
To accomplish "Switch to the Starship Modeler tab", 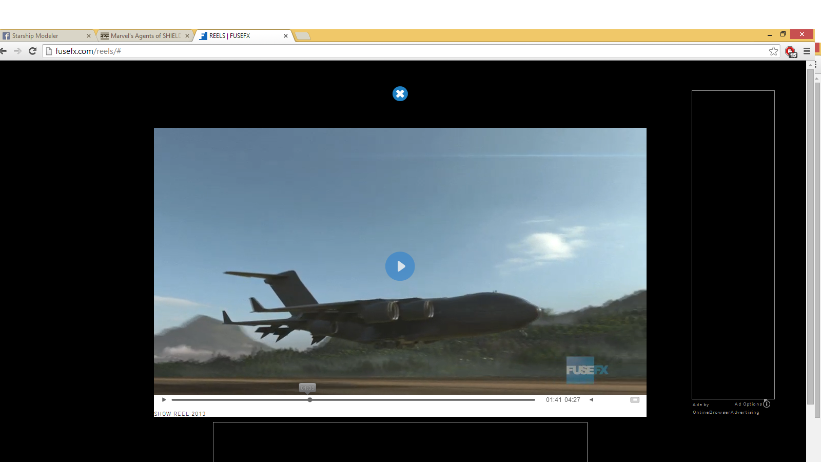I will pyautogui.click(x=47, y=36).
